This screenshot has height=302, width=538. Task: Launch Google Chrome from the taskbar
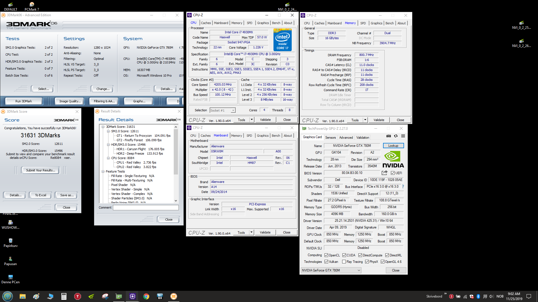[146, 296]
